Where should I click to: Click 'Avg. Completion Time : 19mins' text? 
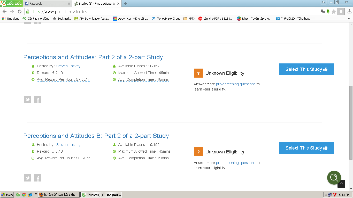143,158
